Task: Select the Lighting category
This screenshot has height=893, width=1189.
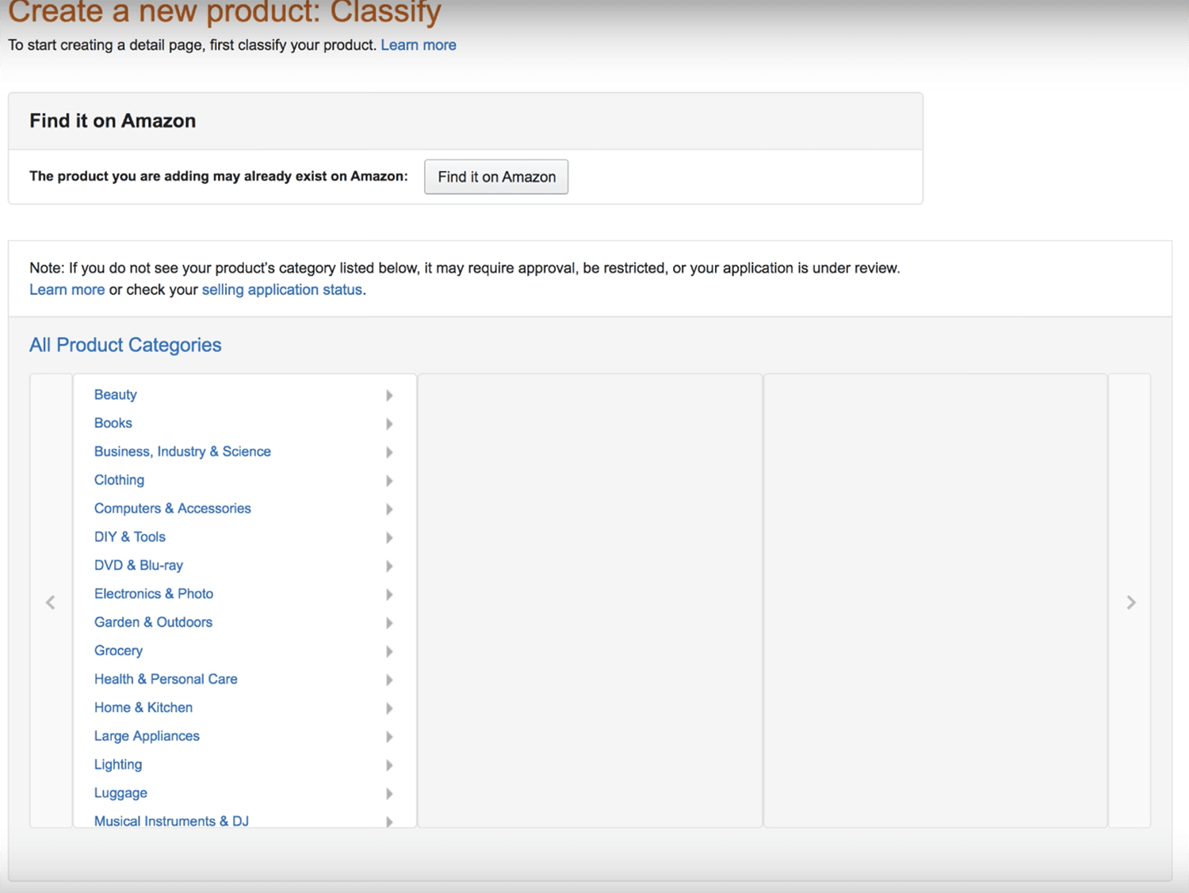Action: (118, 765)
